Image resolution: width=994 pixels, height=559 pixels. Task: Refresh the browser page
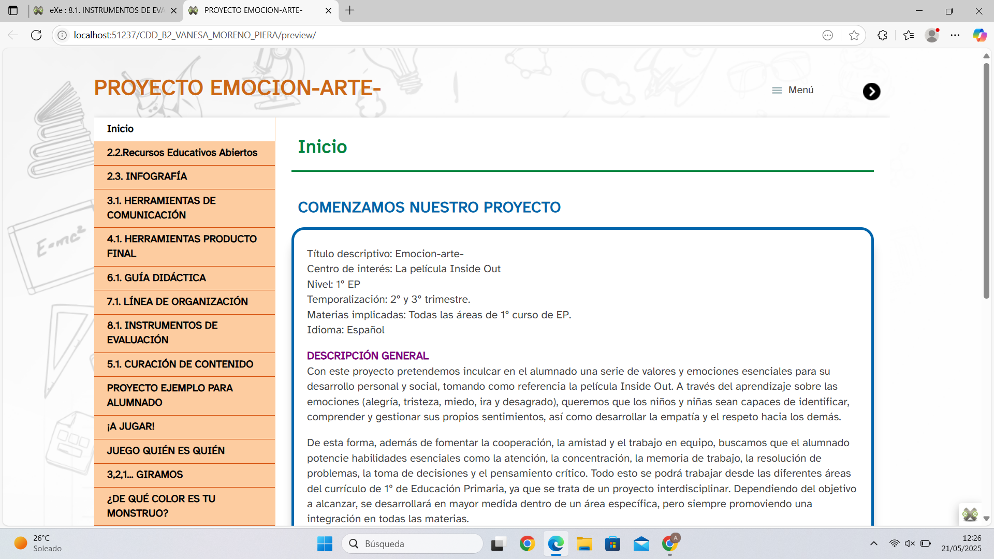tap(36, 35)
